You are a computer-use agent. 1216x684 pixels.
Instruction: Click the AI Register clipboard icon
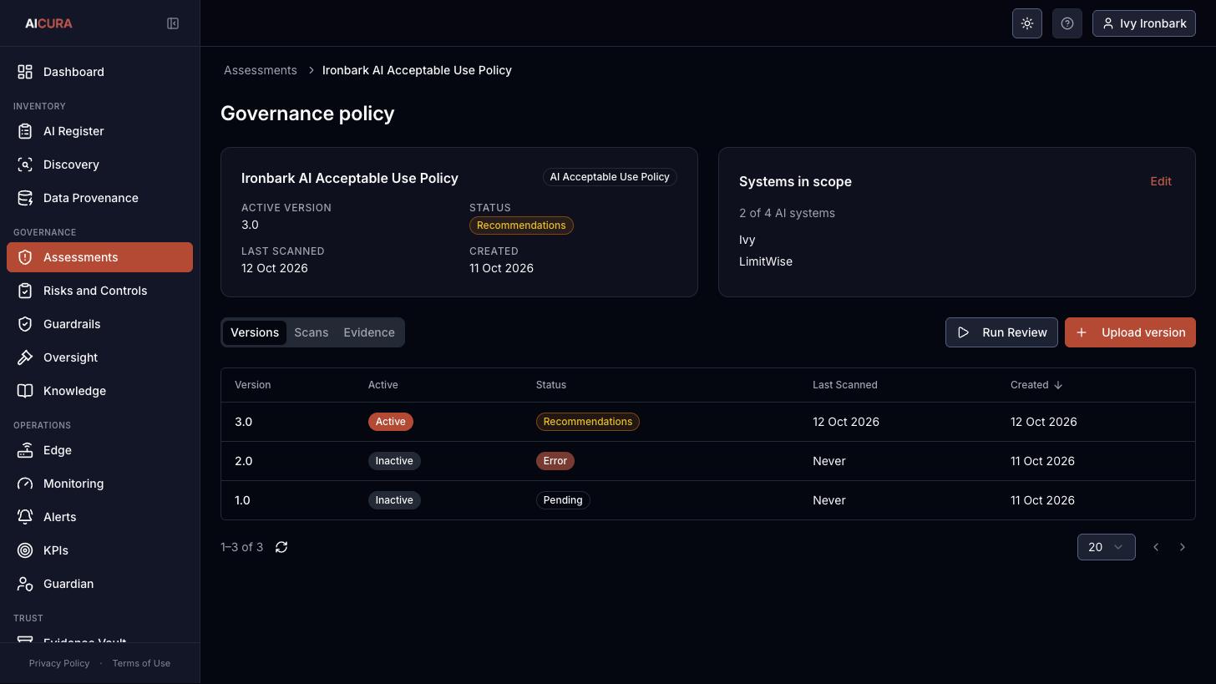[25, 131]
